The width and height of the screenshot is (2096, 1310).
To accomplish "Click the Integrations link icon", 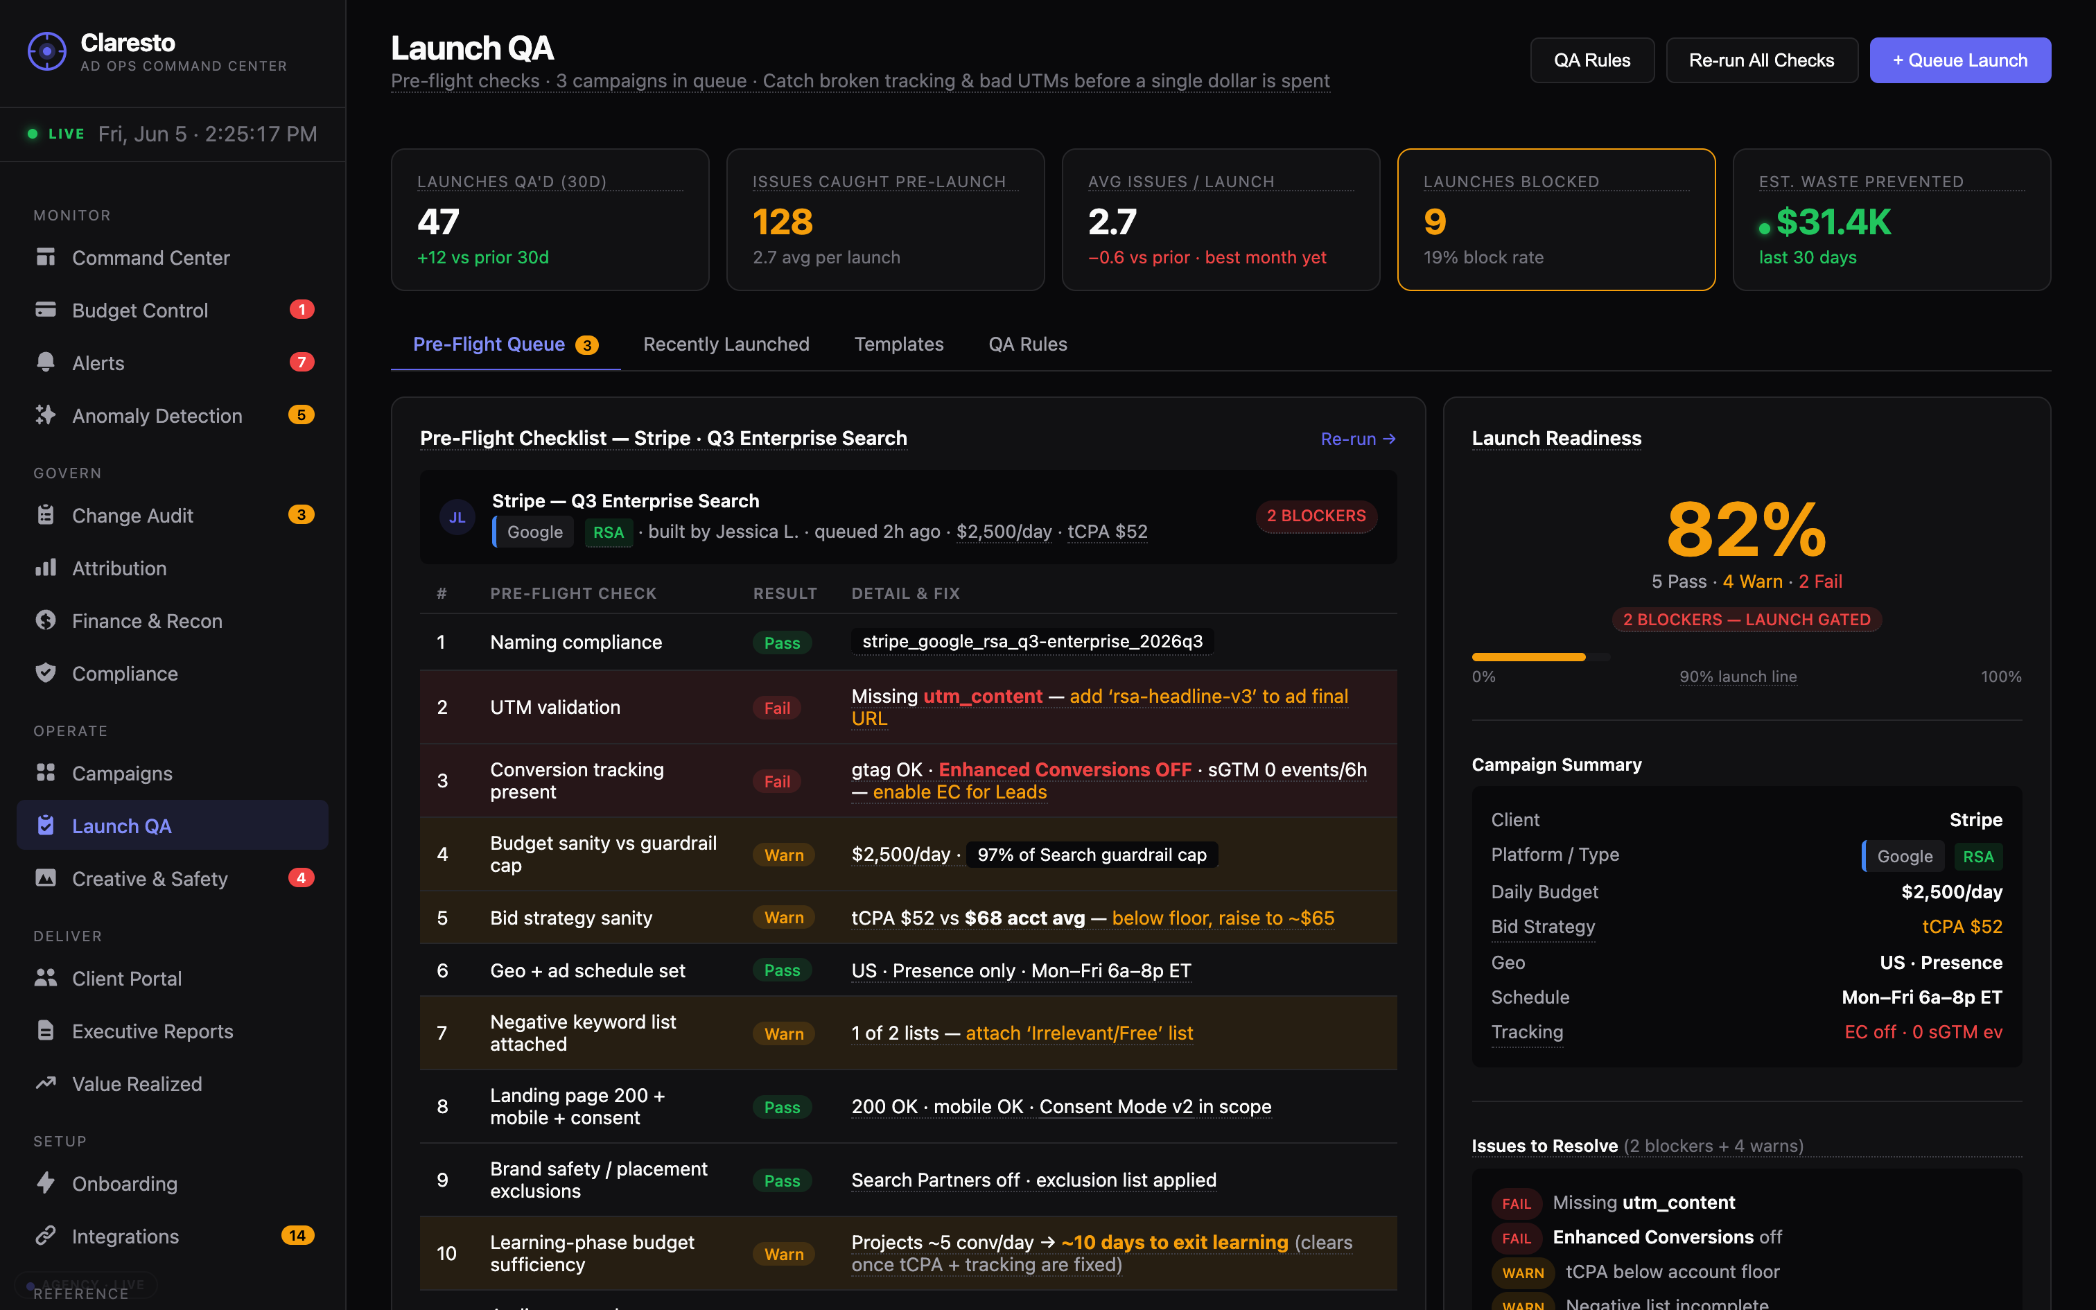I will pyautogui.click(x=46, y=1237).
